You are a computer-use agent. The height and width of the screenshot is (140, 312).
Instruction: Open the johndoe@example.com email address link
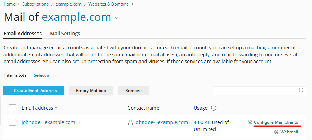(x=48, y=122)
